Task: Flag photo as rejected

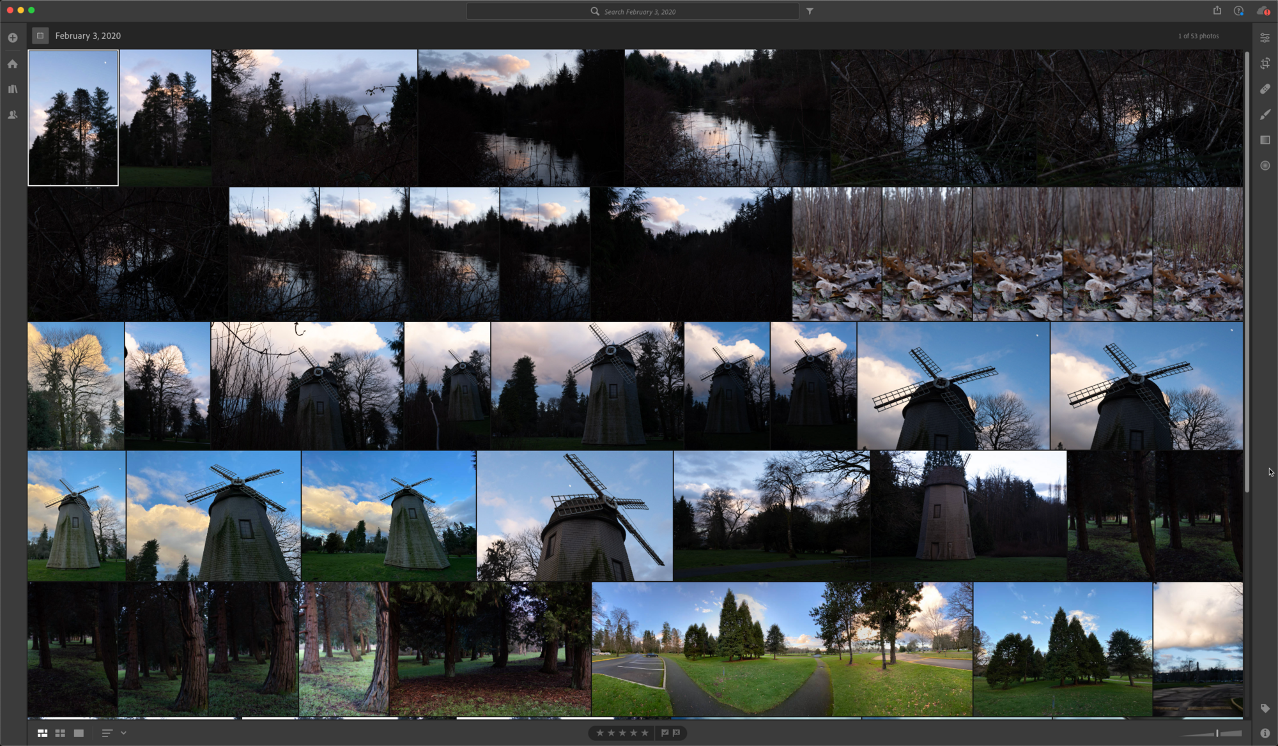Action: coord(676,733)
